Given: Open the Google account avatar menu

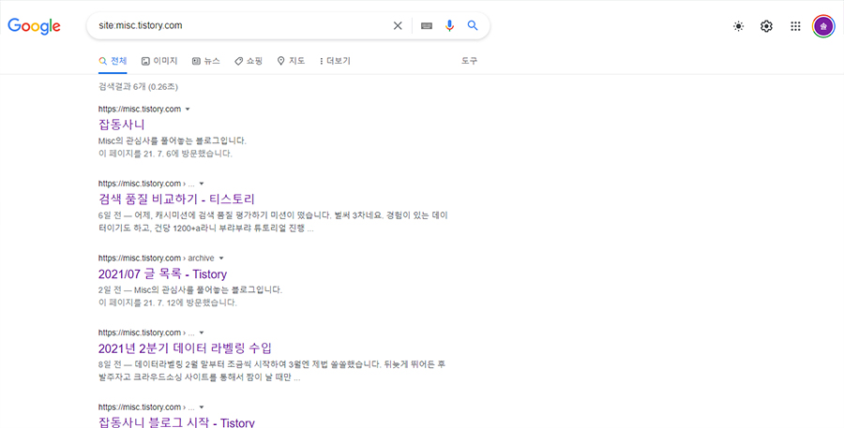Looking at the screenshot, I should point(823,26).
